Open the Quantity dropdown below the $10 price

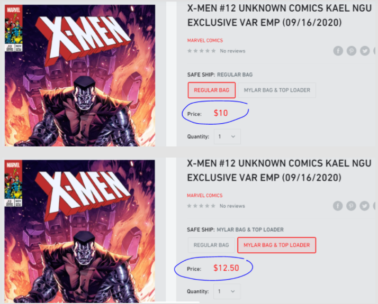coord(227,136)
